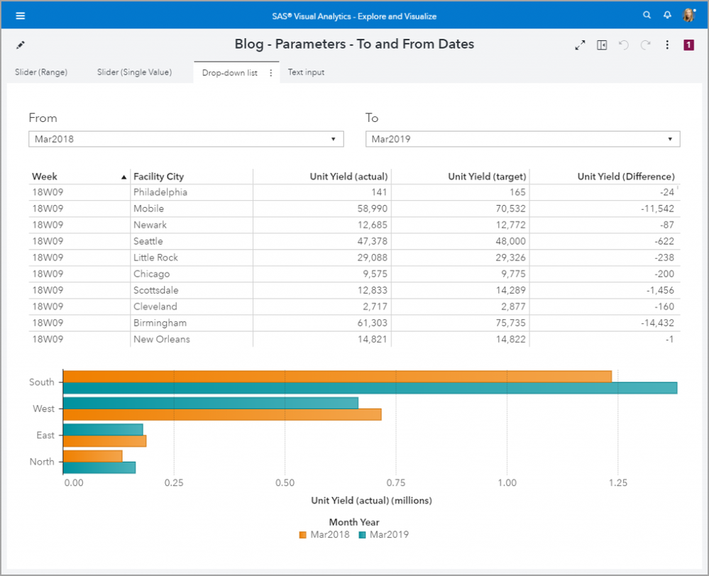
Task: Open the From date drop-down list
Action: [x=186, y=139]
